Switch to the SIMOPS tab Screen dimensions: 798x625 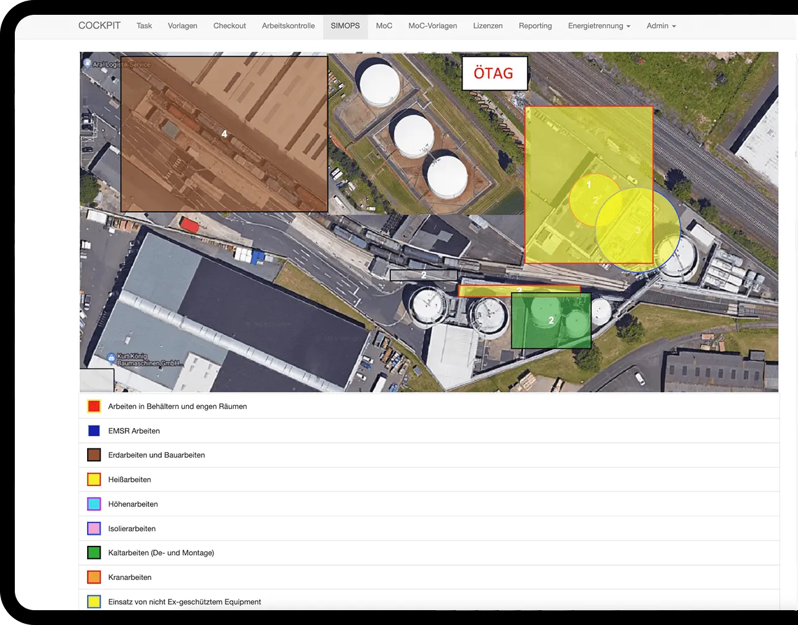pos(345,26)
